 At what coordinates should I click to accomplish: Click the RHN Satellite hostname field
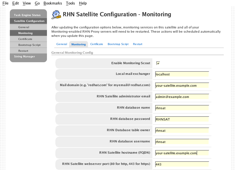point(182,153)
